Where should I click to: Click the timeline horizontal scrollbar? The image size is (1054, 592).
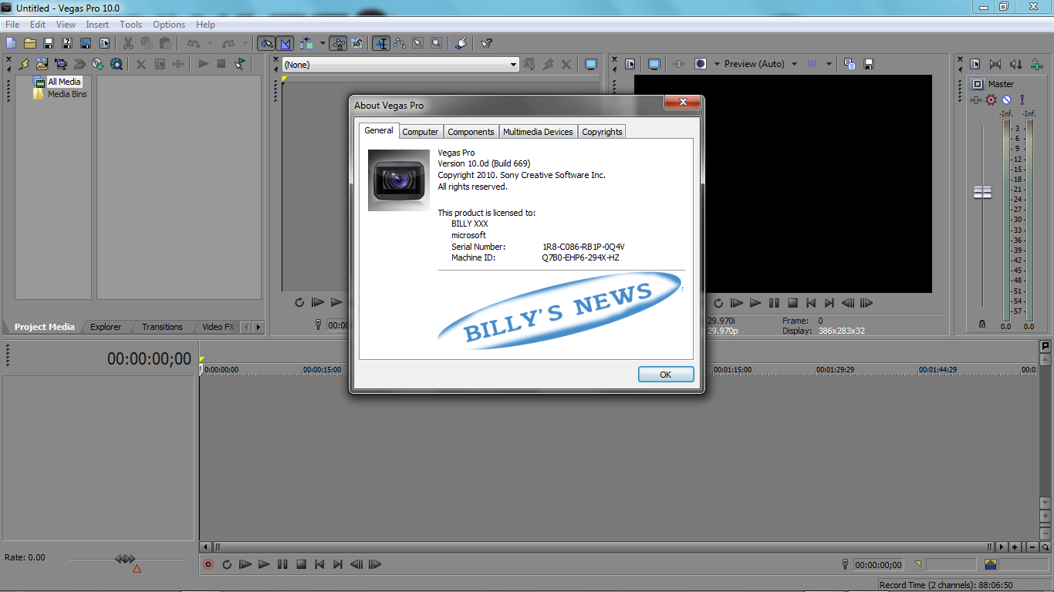602,547
